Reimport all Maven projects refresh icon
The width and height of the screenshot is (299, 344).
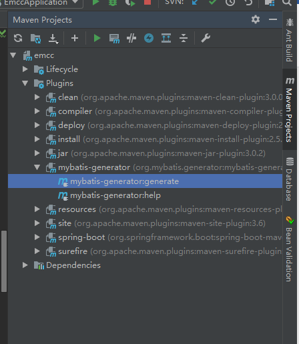18,38
